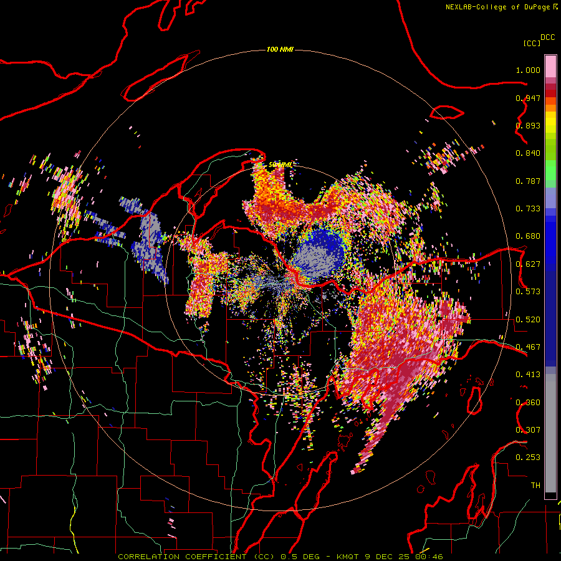Screen dimensions: 561x561
Task: Click the 0.360 legend value
Action: [x=528, y=403]
